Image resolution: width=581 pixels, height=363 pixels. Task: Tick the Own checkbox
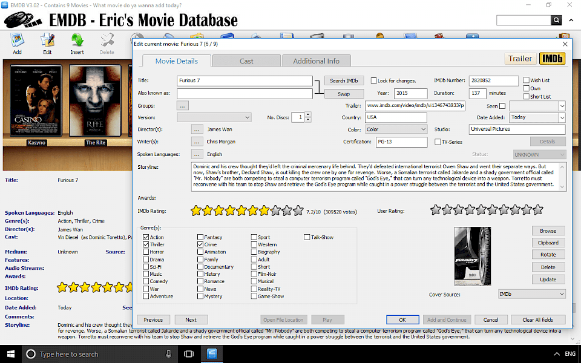(x=526, y=88)
